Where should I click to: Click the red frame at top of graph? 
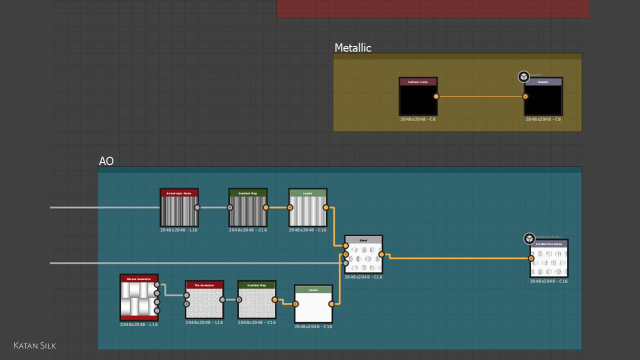point(433,8)
